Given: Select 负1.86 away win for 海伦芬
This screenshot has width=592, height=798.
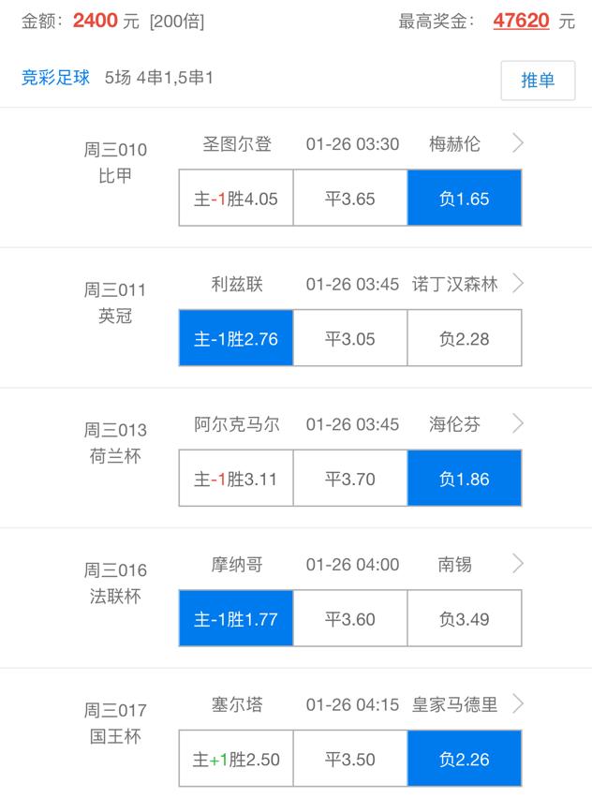Looking at the screenshot, I should (x=464, y=478).
